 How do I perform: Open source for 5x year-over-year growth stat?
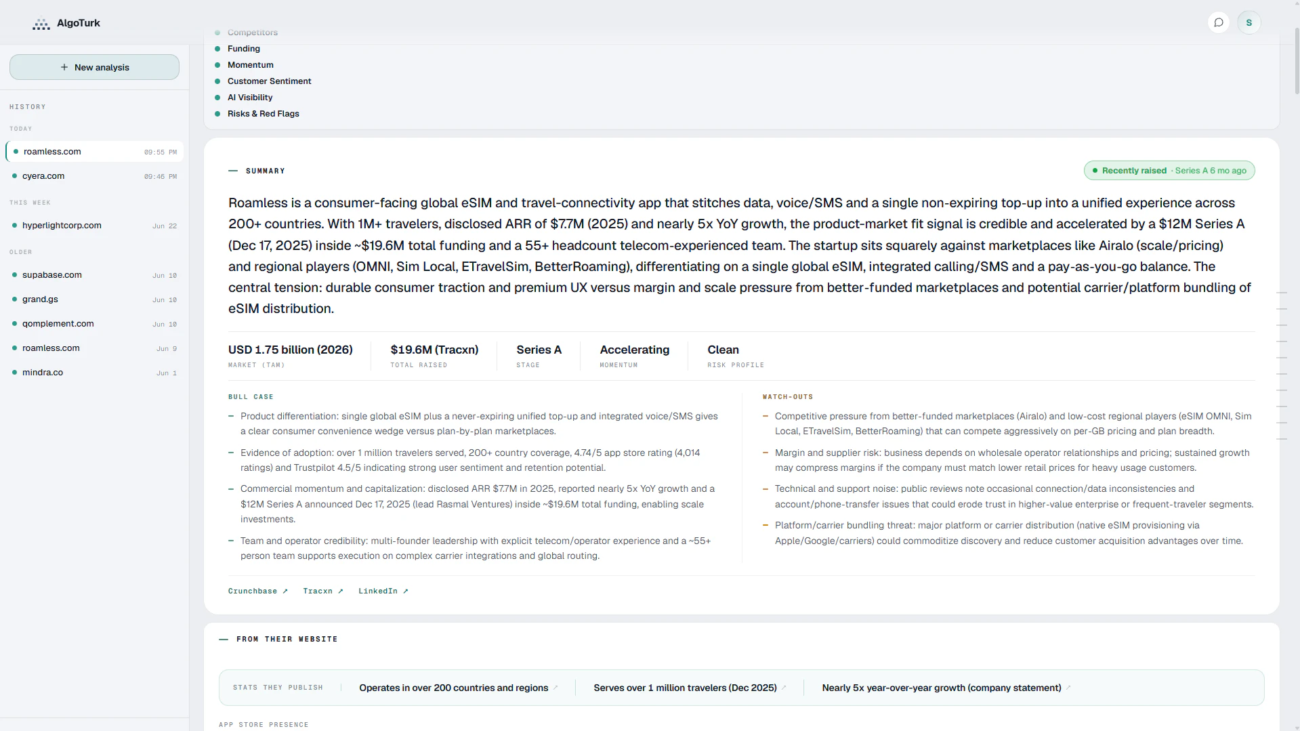1068,688
